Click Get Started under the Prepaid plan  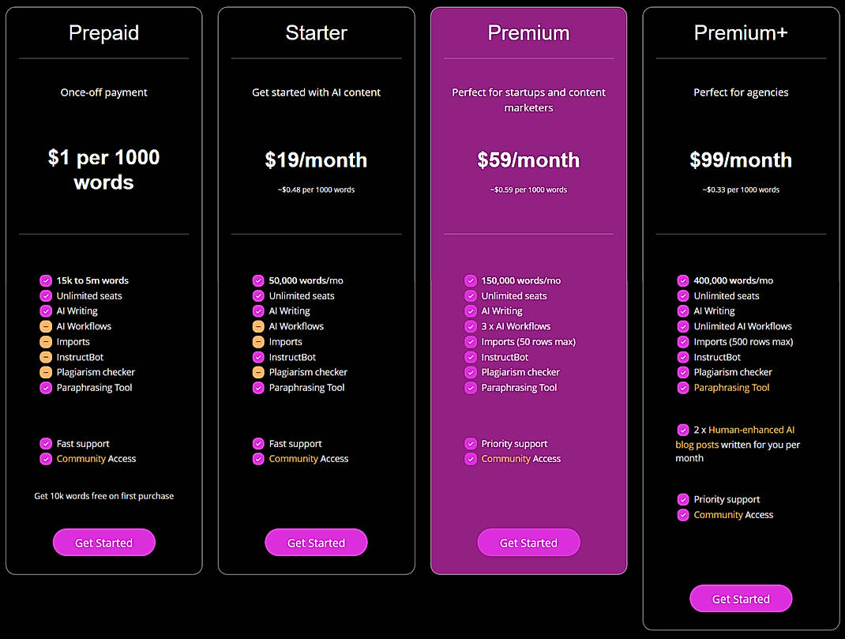103,543
